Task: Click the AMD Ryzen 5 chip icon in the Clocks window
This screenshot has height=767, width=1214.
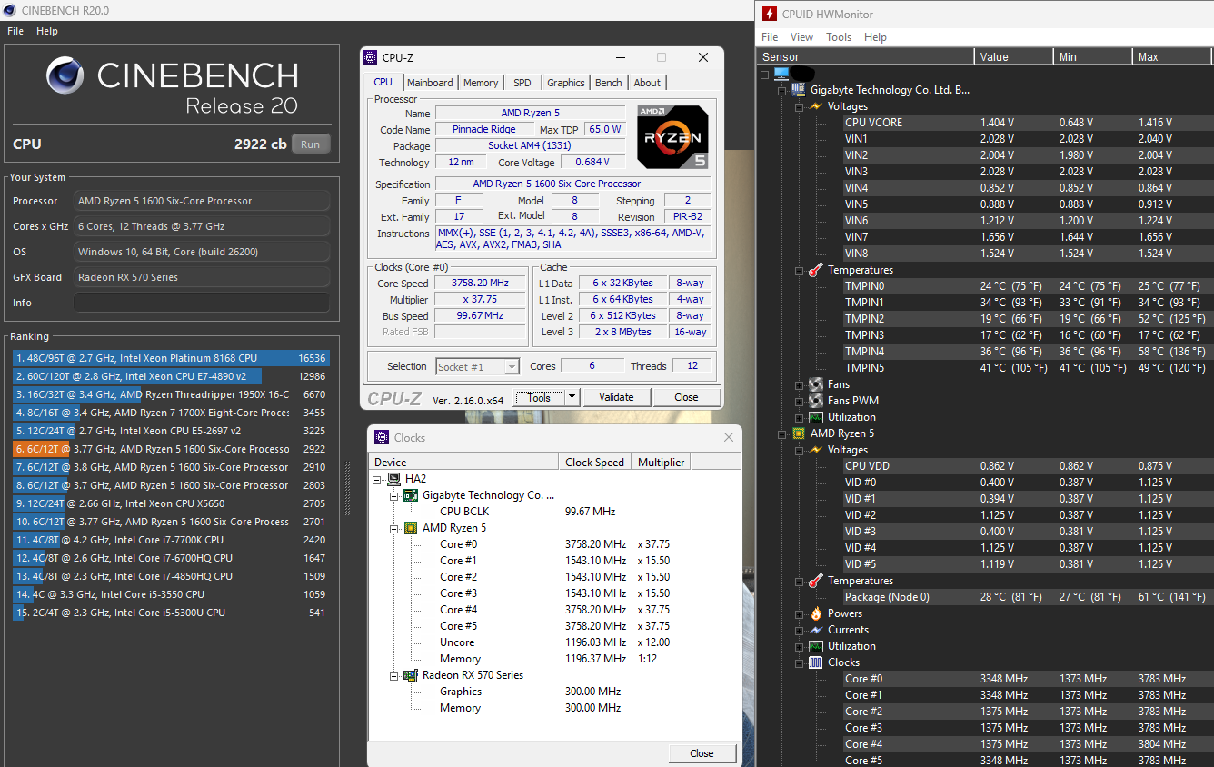Action: tap(411, 528)
